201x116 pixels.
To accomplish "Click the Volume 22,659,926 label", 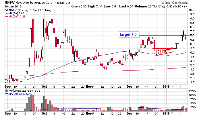I will pos(24,91).
